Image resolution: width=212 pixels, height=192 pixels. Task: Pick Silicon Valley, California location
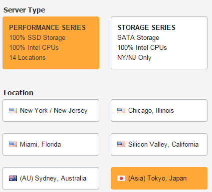[x=159, y=144]
